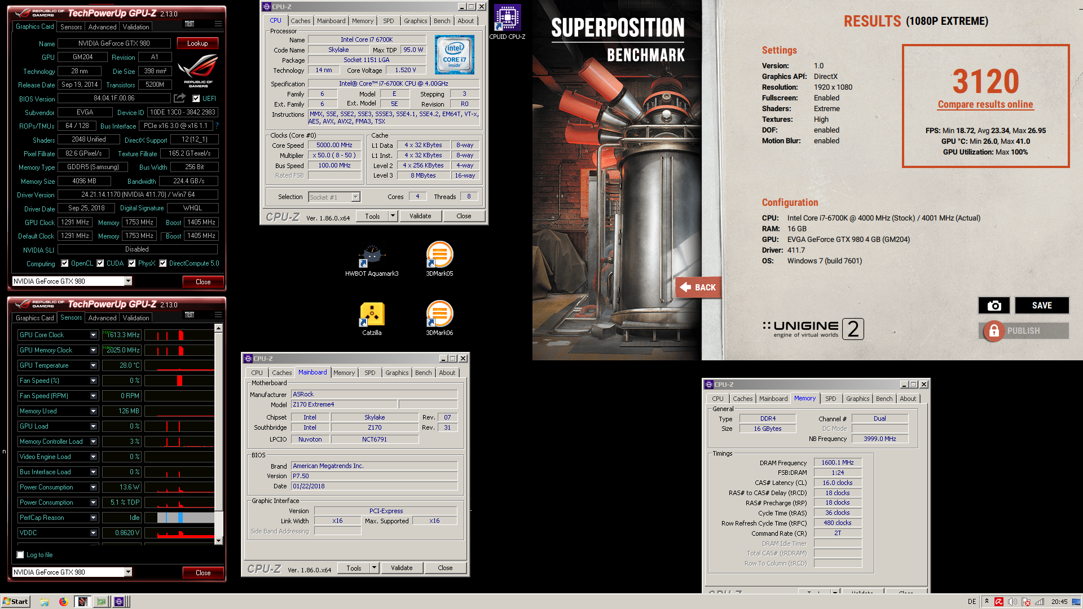Click the SAVE button in Superposition
Image resolution: width=1083 pixels, height=609 pixels.
click(1042, 305)
